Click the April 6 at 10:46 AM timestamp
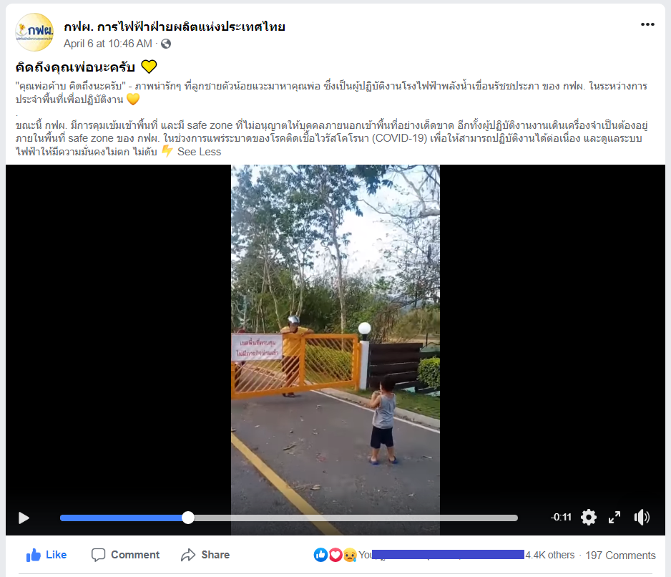 (108, 44)
